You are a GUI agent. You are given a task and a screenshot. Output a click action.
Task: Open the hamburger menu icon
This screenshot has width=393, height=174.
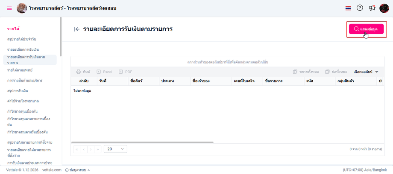click(9, 8)
